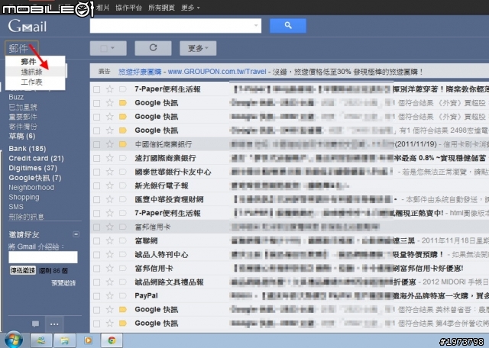Open the Digitimes (37) label
This screenshot has height=348, width=489.
[33, 168]
